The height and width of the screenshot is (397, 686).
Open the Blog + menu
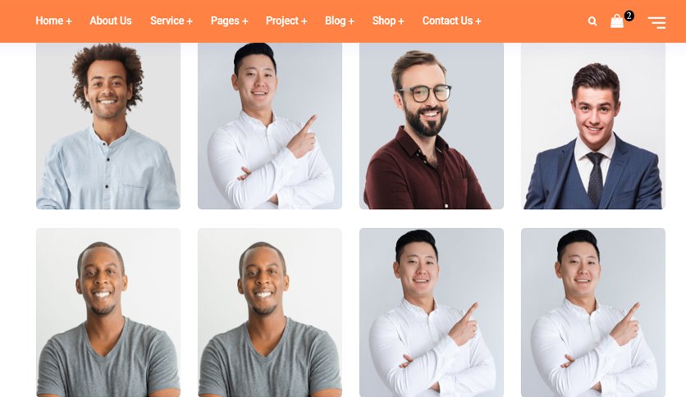340,21
